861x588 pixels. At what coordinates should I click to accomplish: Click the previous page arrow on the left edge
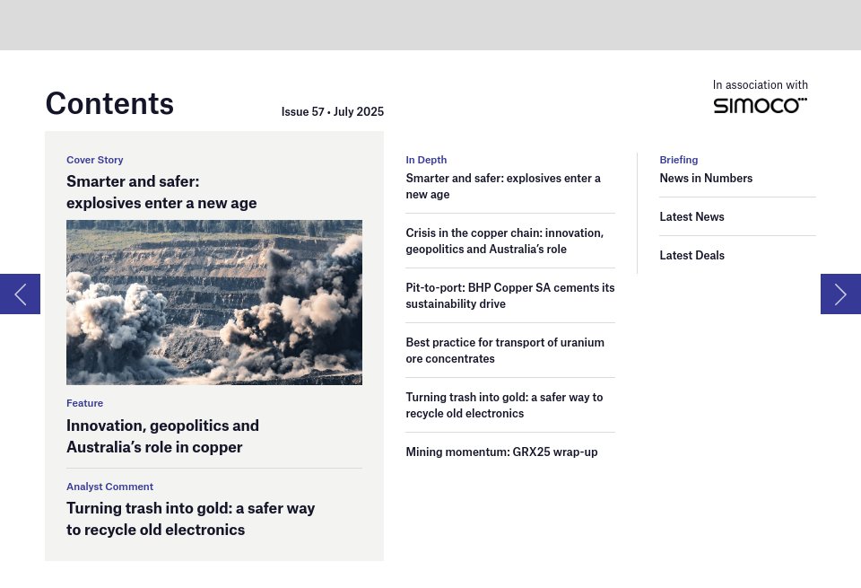coord(20,294)
